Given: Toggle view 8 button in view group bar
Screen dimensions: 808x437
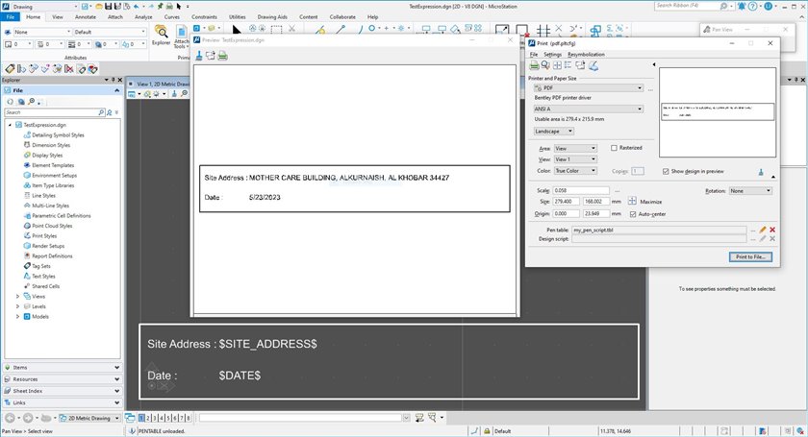Looking at the screenshot, I should [x=189, y=418].
